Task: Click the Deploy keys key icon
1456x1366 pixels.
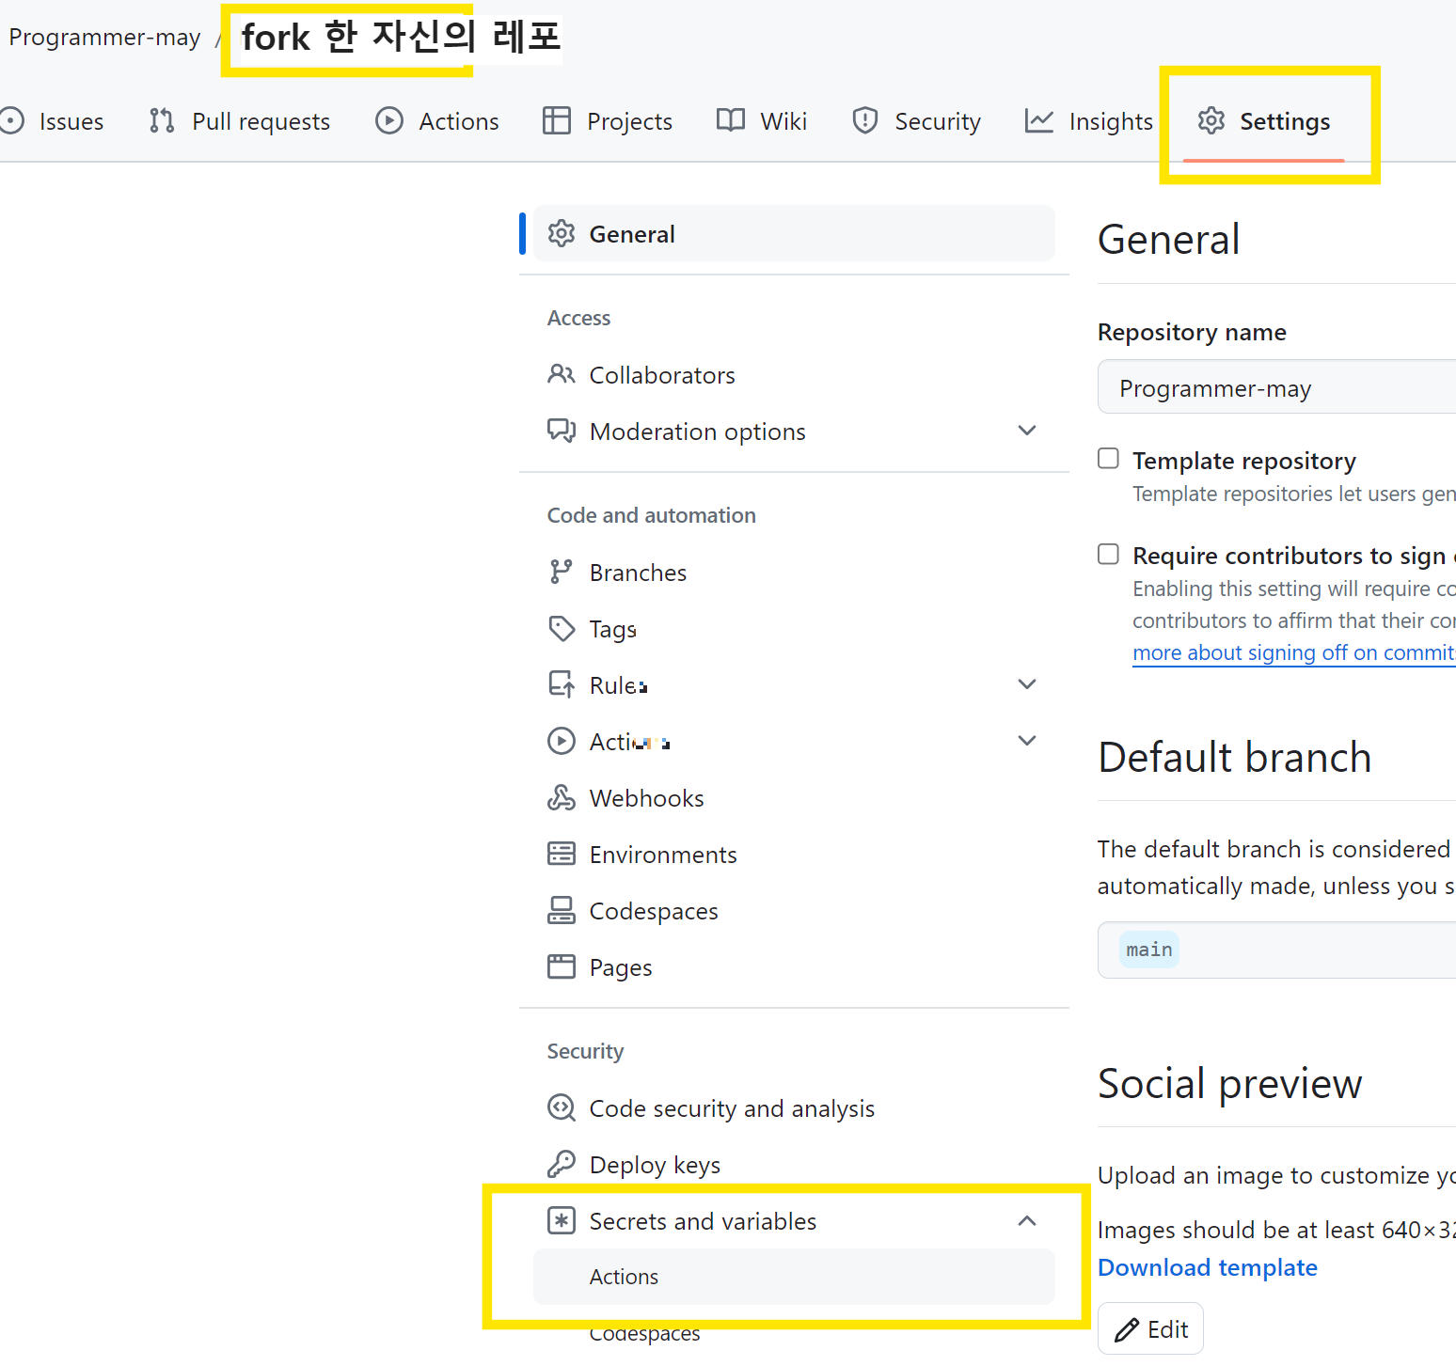Action: click(x=562, y=1164)
